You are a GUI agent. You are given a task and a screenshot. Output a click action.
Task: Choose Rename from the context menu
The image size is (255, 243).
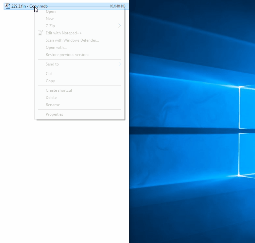(x=53, y=105)
